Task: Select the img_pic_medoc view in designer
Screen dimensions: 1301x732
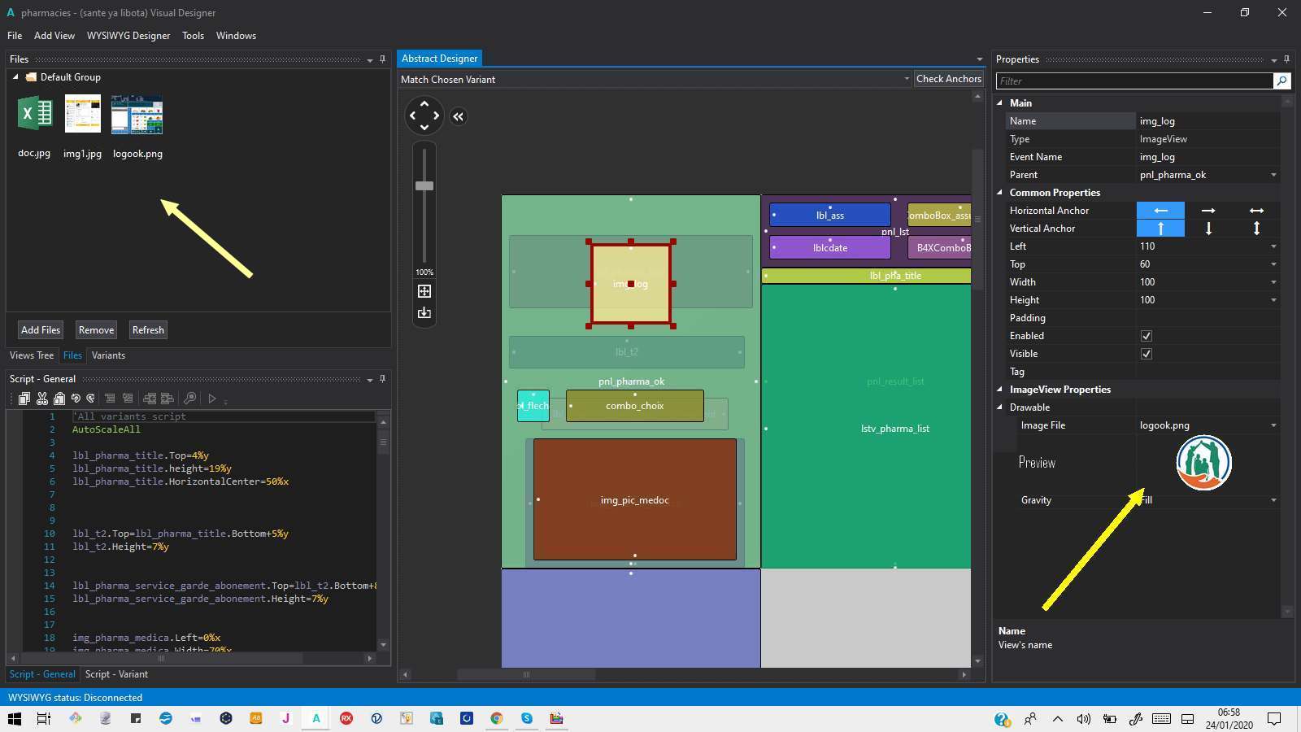Action: point(635,500)
